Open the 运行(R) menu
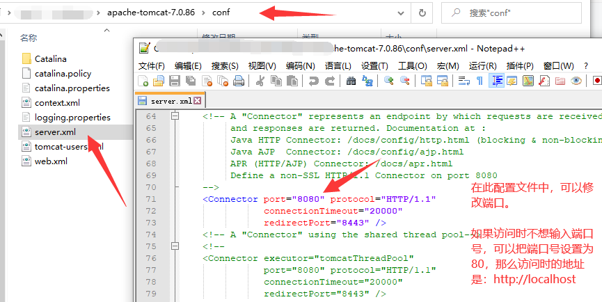The width and height of the screenshot is (602, 302). pyautogui.click(x=482, y=66)
